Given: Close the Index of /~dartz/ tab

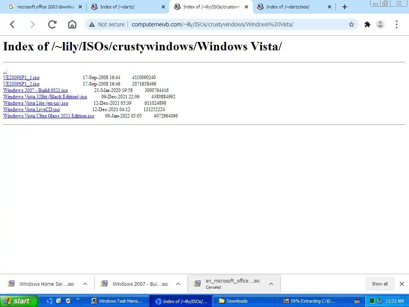Looking at the screenshot, I should [163, 7].
